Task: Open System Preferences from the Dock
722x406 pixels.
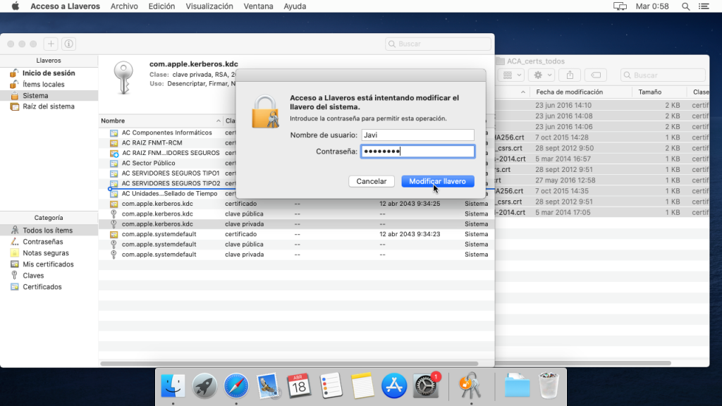Action: (x=425, y=386)
